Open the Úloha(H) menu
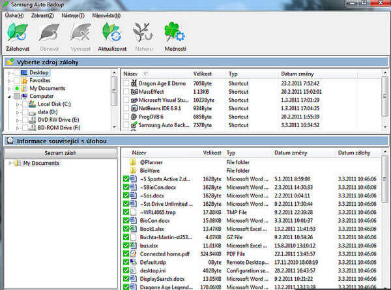 tap(14, 16)
